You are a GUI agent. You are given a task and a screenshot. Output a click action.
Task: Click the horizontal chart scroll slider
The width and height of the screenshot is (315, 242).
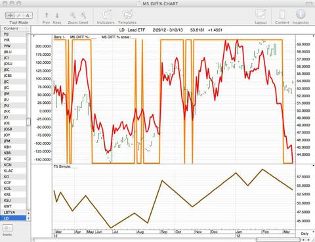tap(278, 240)
